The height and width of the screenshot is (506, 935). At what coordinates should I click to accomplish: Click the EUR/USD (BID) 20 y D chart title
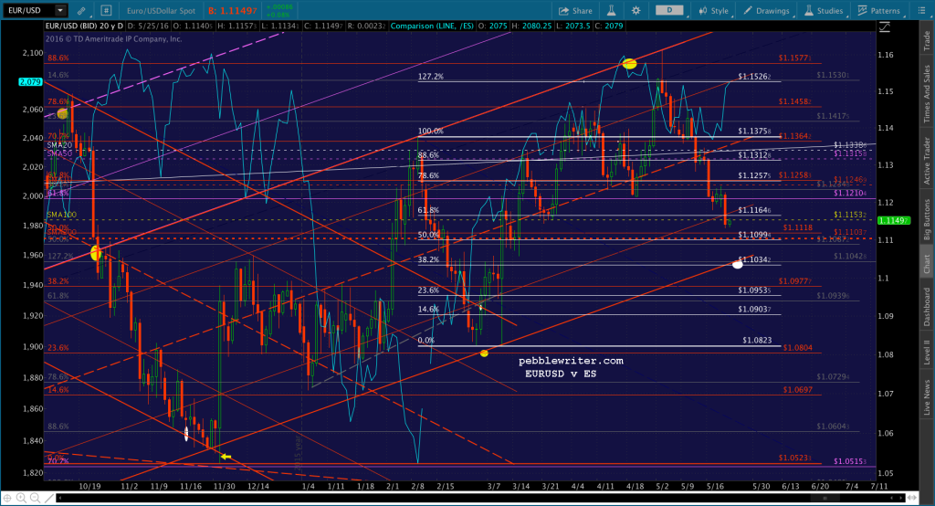click(84, 26)
